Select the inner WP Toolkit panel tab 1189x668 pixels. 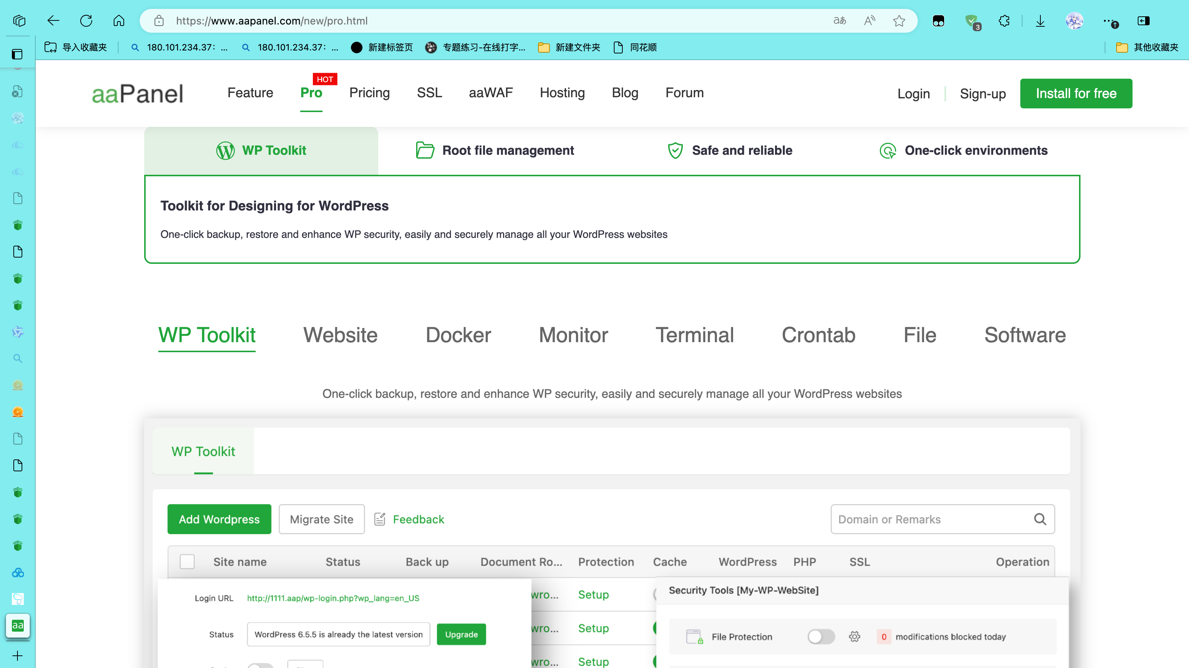[203, 451]
